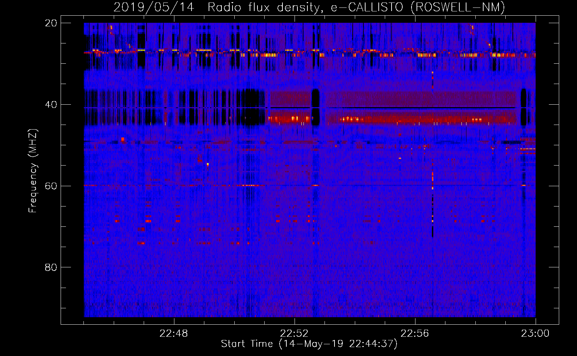Select the frequency tick label "80"
The image size is (577, 356).
(x=51, y=267)
